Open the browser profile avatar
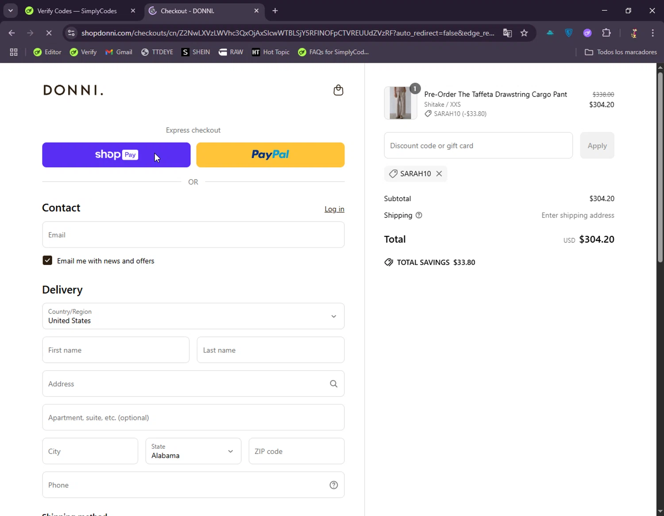This screenshot has width=664, height=516. [x=634, y=33]
